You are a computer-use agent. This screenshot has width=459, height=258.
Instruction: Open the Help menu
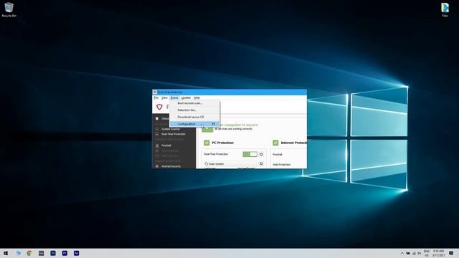point(197,97)
